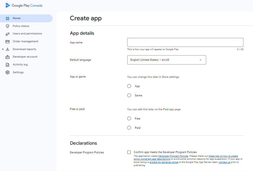Click the Order management card icon

(8, 41)
